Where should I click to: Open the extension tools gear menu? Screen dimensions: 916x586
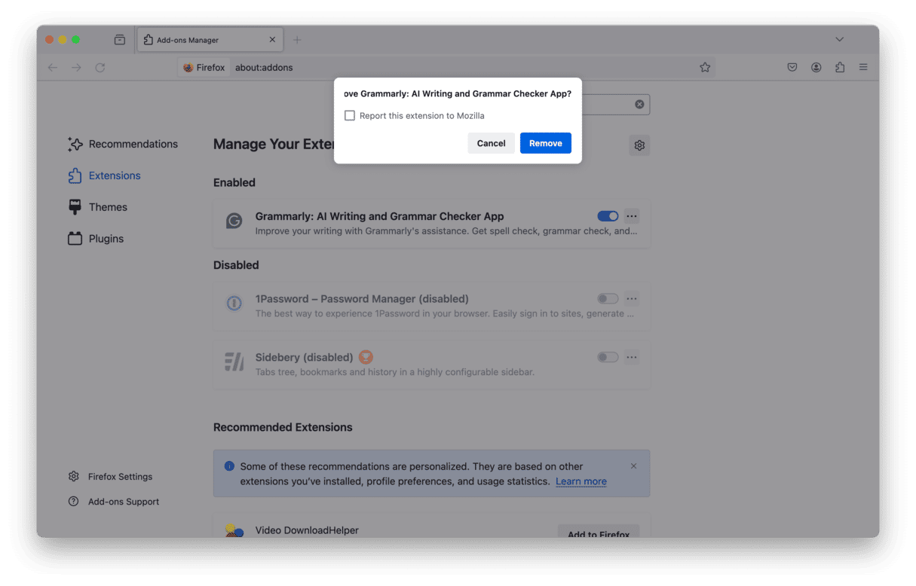click(639, 145)
